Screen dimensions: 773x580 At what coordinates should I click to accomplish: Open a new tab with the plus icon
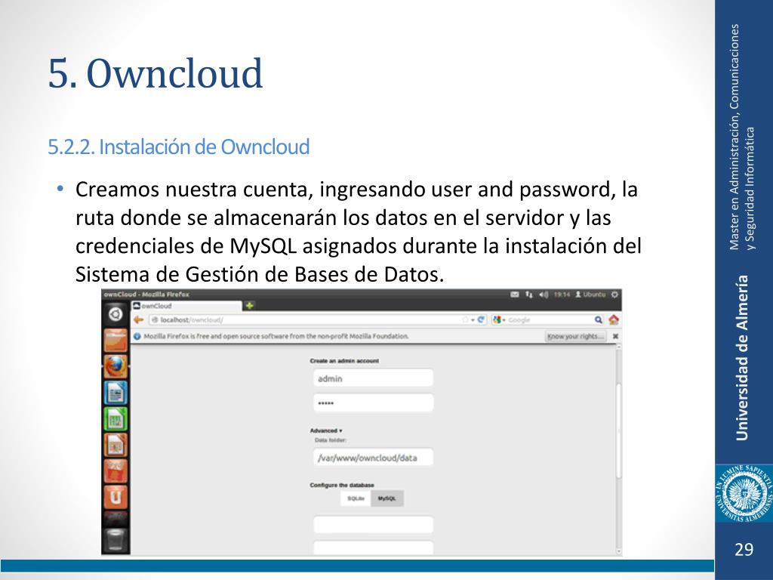[249, 306]
